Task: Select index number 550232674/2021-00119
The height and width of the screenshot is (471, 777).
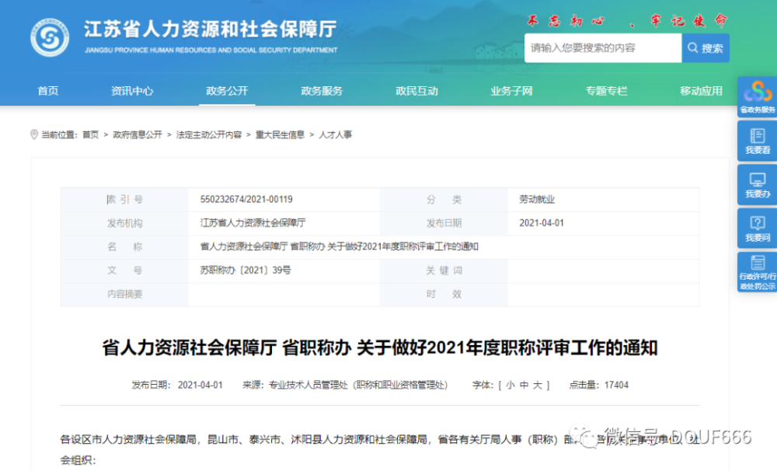Action: (246, 199)
